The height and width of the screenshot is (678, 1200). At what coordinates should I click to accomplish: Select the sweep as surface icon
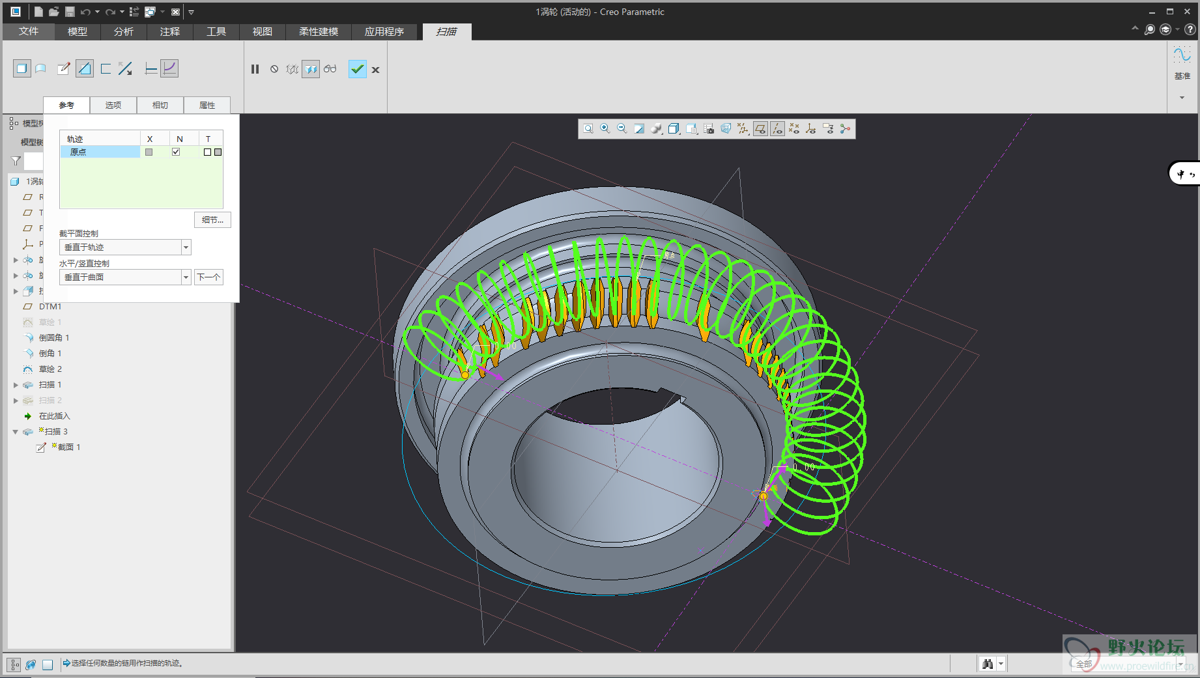(41, 68)
